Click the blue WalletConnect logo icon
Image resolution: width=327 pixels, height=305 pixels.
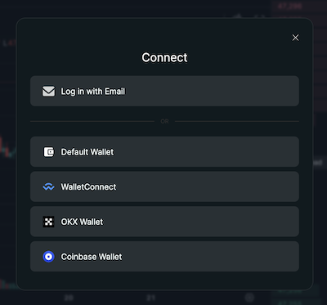(48, 187)
